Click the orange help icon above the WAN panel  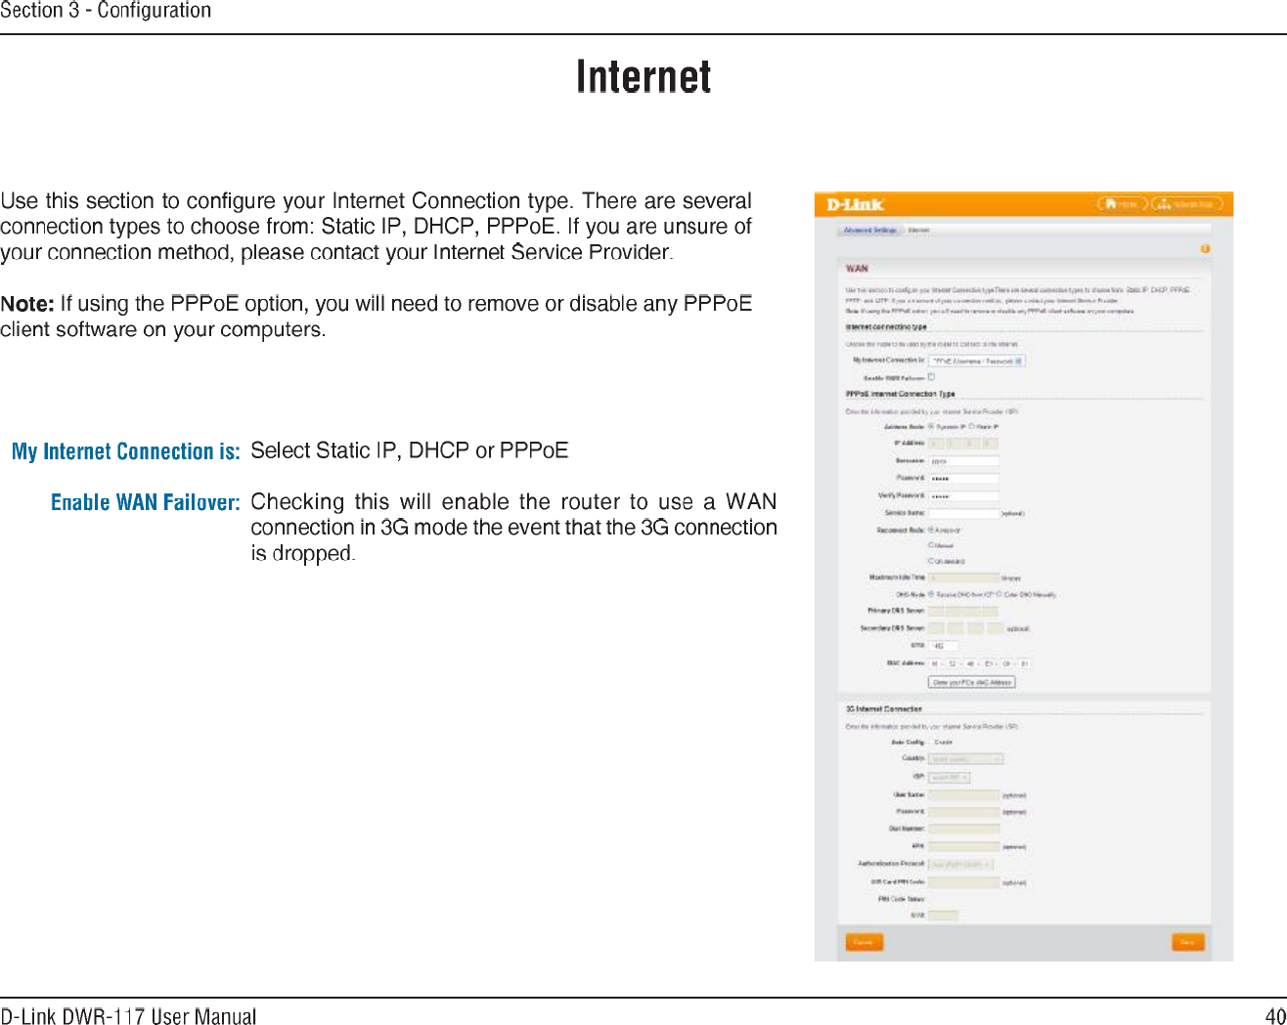pyautogui.click(x=1205, y=249)
